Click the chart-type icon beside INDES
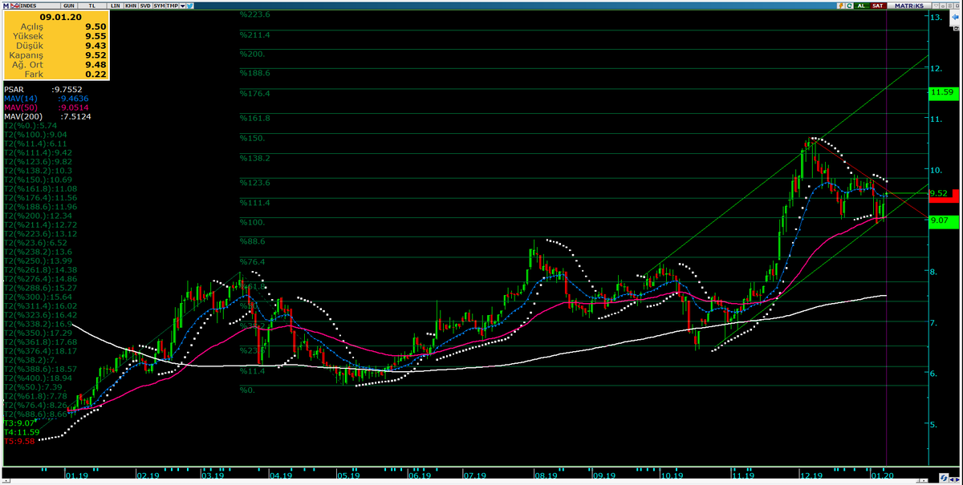This screenshot has height=485, width=963. click(x=15, y=6)
